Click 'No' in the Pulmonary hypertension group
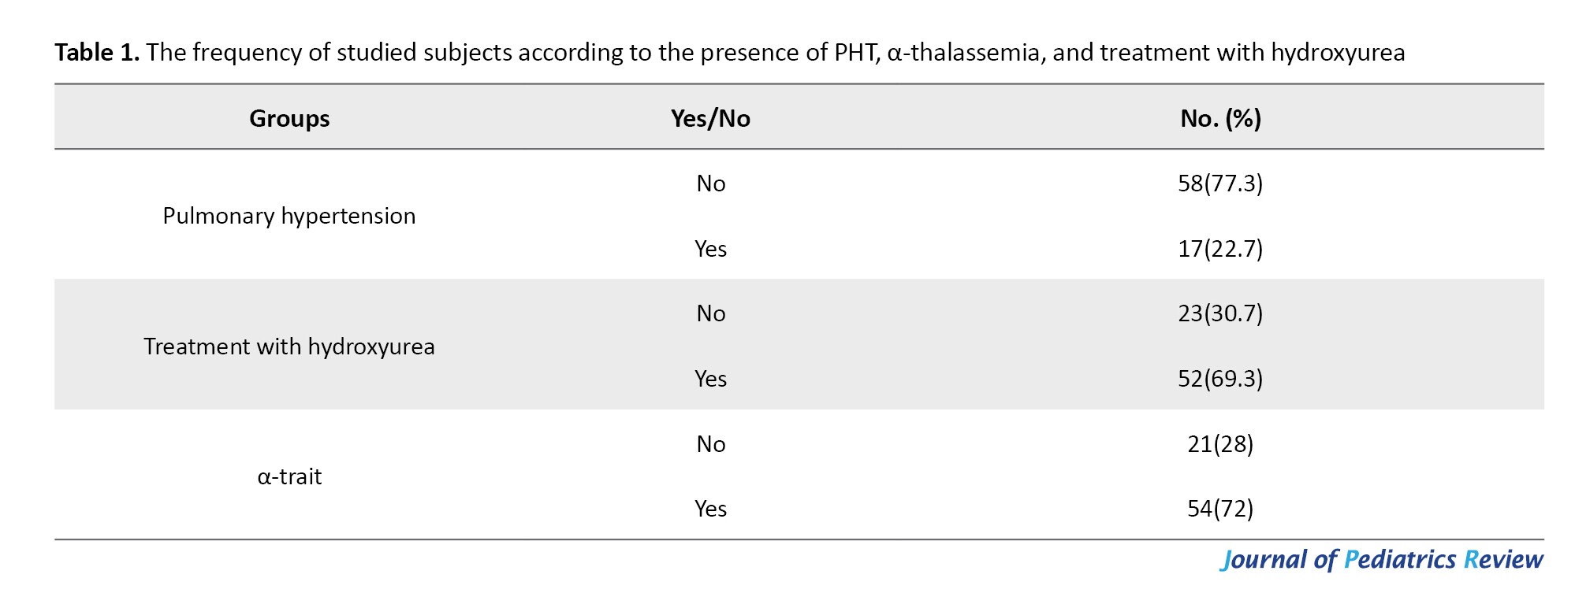This screenshot has height=604, width=1575. [710, 183]
